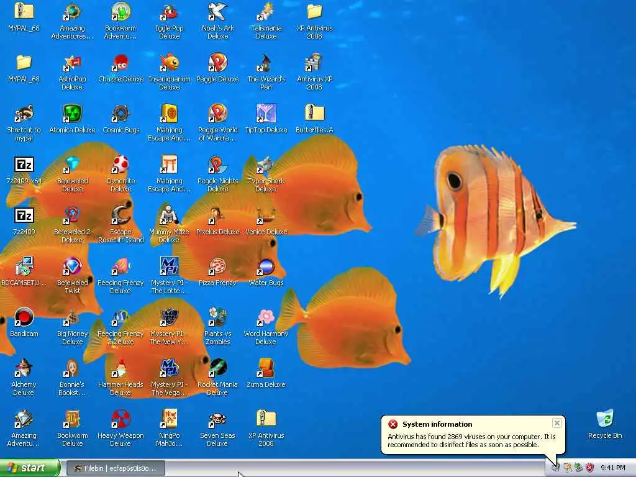Select Peggle Nights Deluxe shortcut
Viewport: 636px width, 477px height.
coord(218,165)
